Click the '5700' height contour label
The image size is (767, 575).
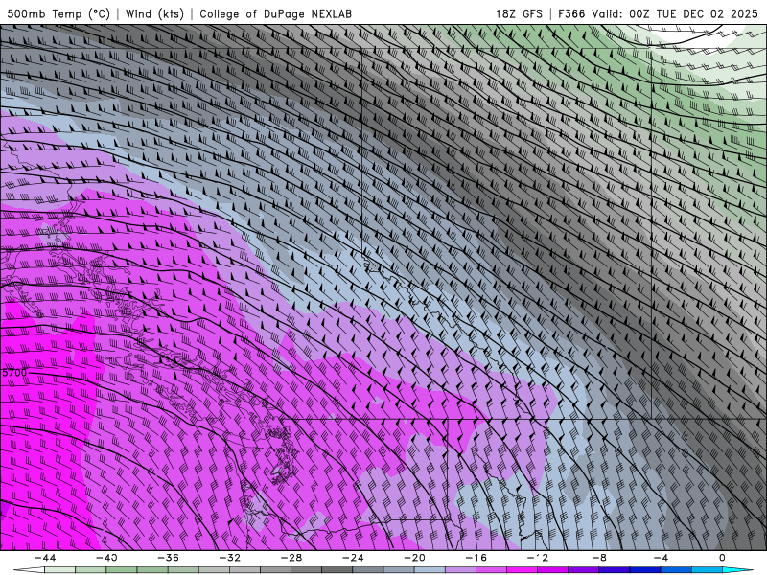point(14,373)
